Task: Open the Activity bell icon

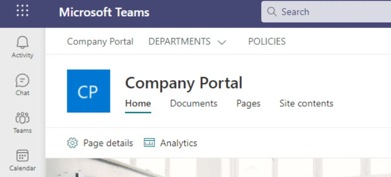Action: [22, 42]
